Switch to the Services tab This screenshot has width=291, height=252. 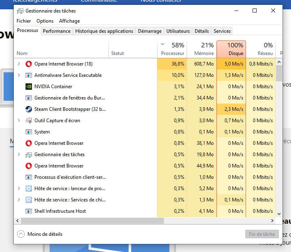[x=222, y=31]
